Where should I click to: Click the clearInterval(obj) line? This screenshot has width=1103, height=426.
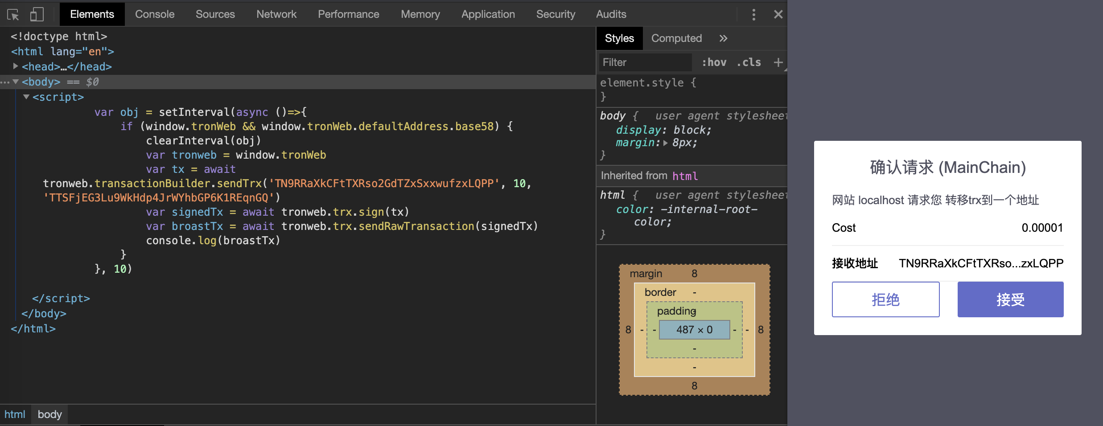(203, 141)
